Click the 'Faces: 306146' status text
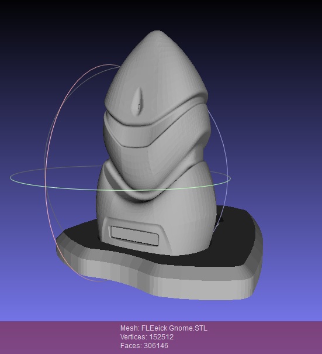 click(144, 345)
